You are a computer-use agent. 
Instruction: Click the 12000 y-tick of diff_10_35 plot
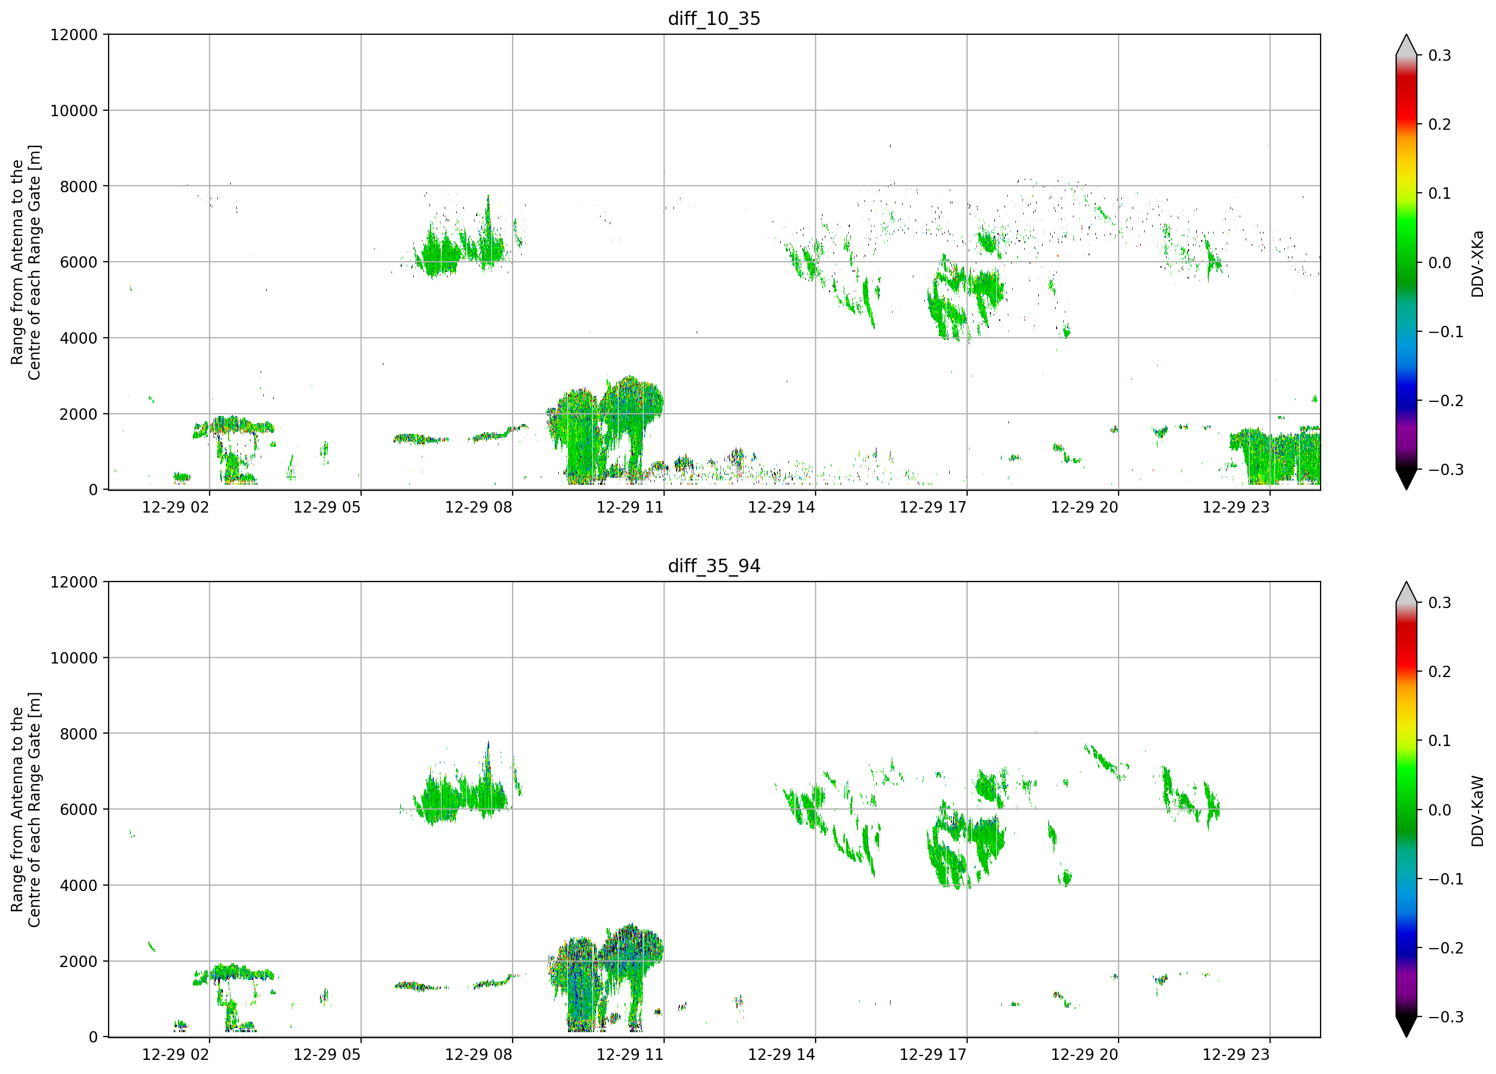coord(74,35)
